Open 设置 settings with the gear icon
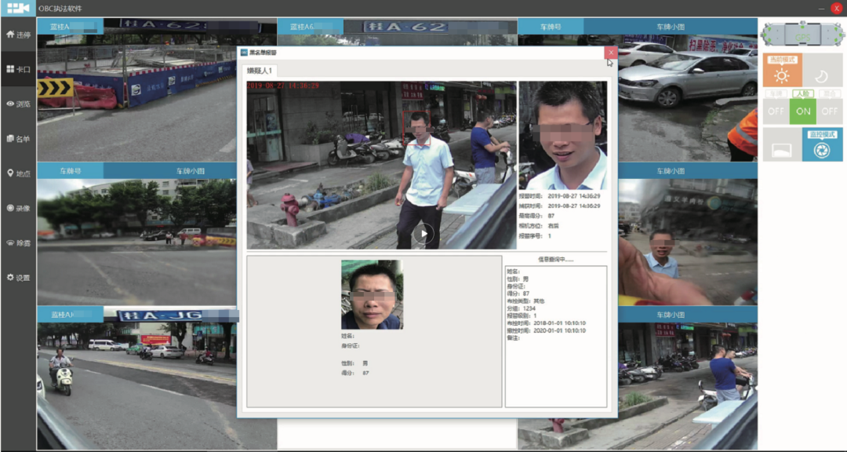 (18, 277)
